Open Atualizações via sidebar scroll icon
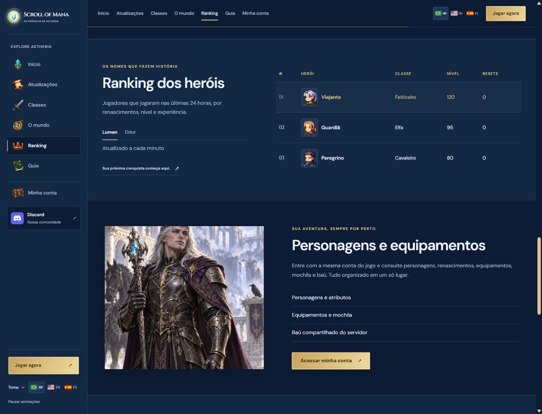Screen dimensions: 542x414 click(18, 84)
